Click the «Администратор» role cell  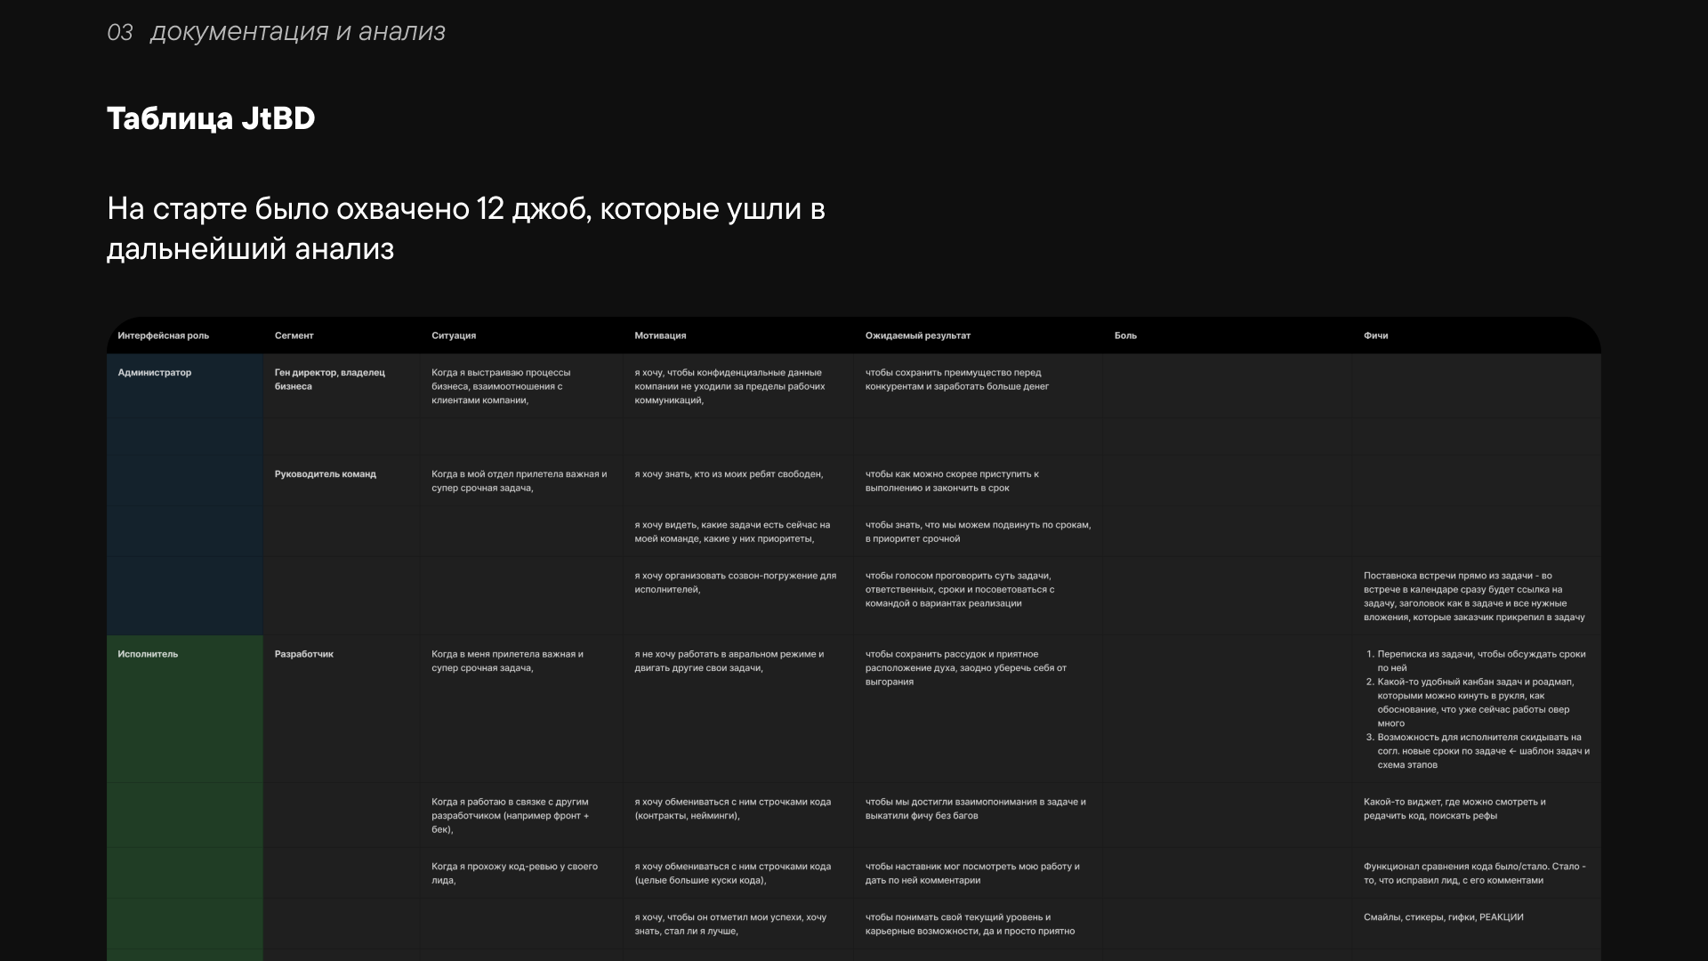153,372
